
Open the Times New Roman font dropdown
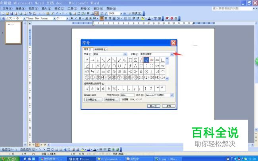click(54, 18)
